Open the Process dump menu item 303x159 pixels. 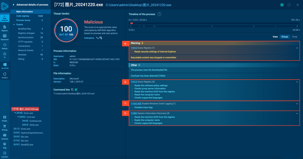coord(23,20)
